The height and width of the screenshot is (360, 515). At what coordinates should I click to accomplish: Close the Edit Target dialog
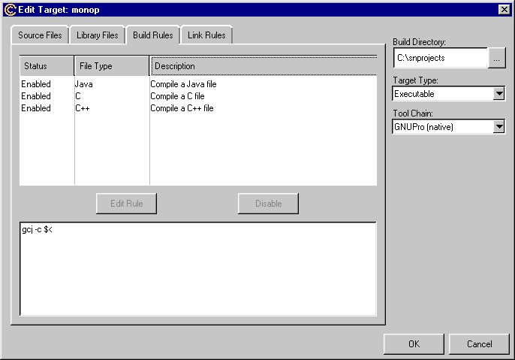(x=504, y=9)
